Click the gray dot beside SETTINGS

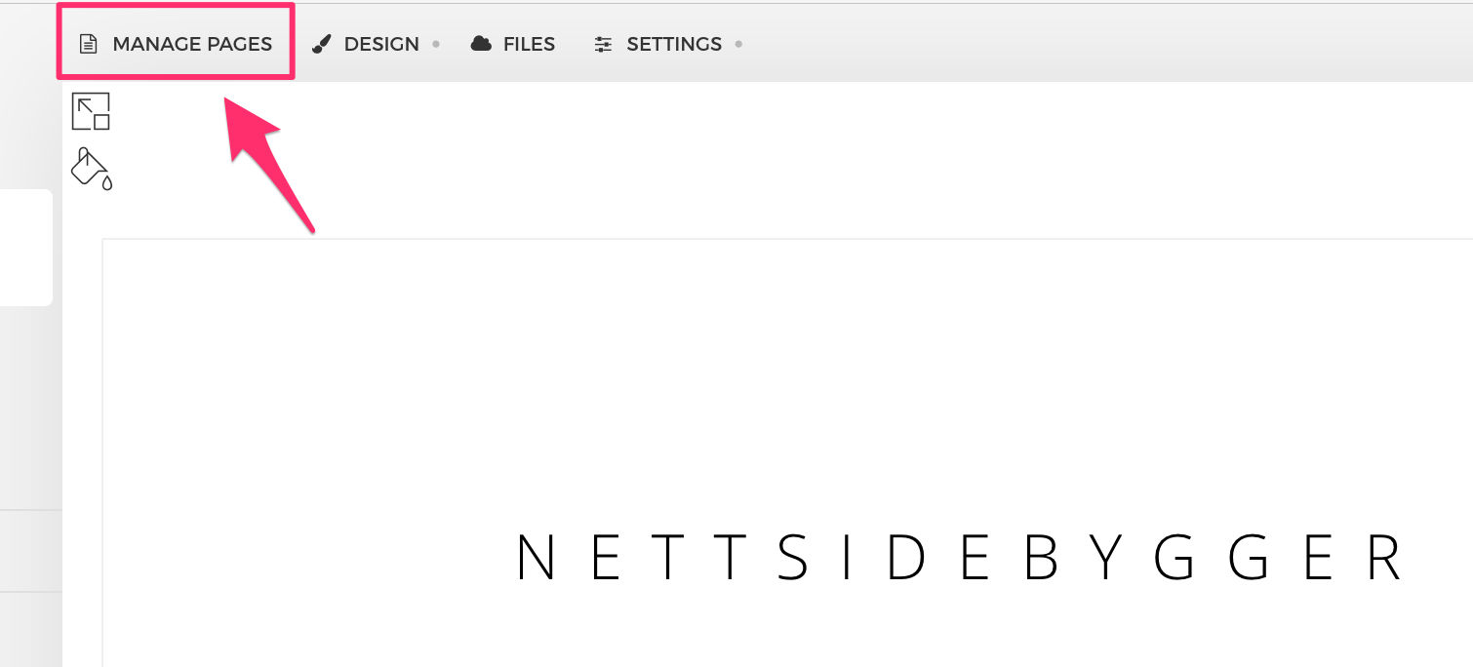[738, 44]
